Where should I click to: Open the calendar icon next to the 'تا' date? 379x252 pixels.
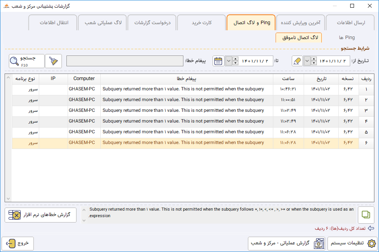[x=218, y=61]
